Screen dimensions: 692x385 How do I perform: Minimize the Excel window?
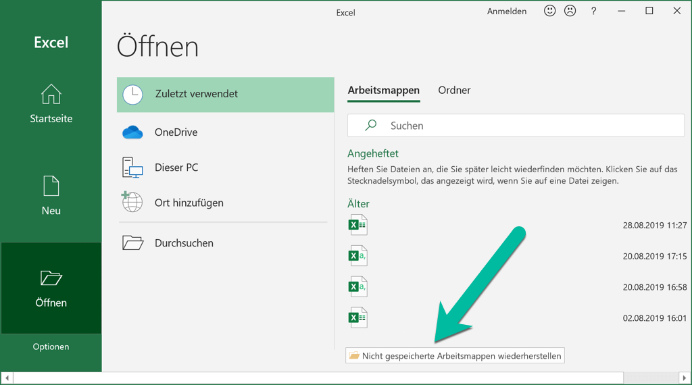[622, 11]
